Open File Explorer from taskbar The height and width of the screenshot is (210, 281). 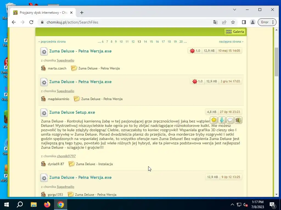click(33, 205)
